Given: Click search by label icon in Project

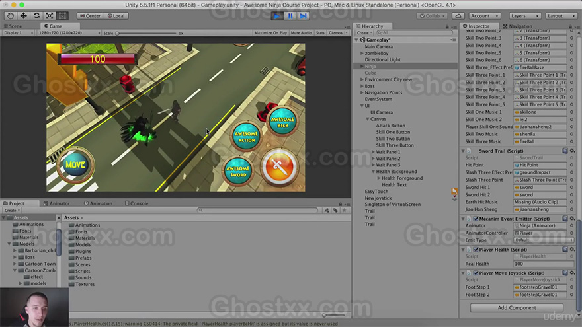Looking at the screenshot, I should tap(335, 210).
